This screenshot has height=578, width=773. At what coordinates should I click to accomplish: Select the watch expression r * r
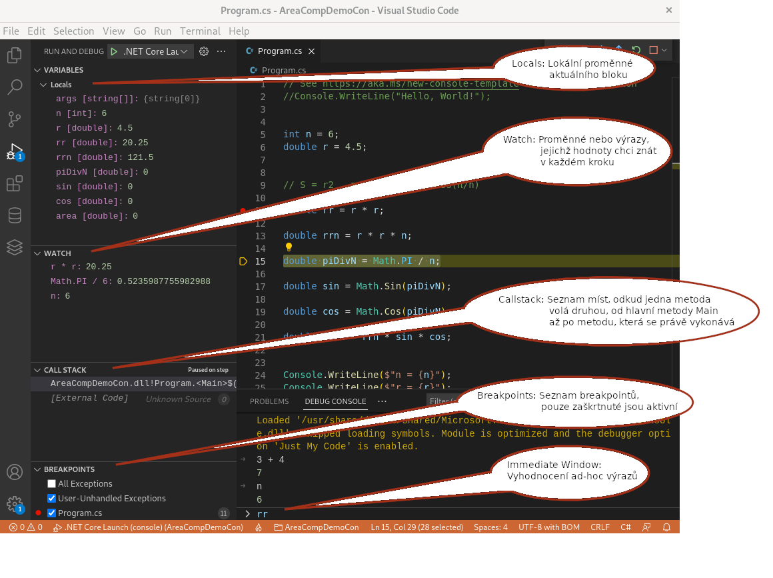tap(133, 267)
